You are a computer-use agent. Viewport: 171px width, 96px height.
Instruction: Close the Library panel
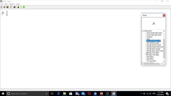(164, 15)
